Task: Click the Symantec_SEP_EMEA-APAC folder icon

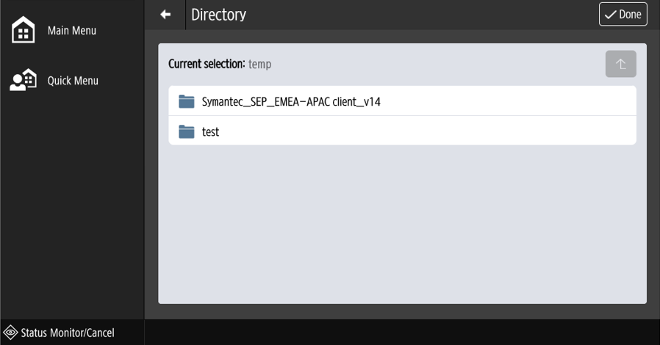Action: [186, 101]
